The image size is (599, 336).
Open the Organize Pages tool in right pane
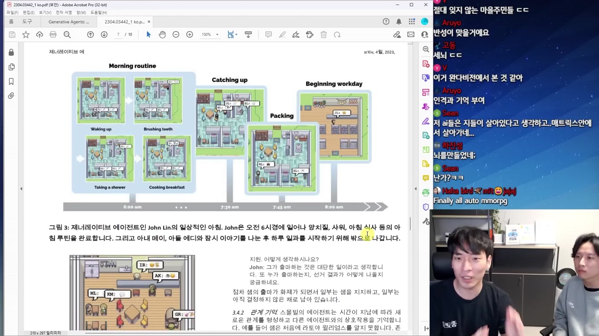click(x=426, y=92)
